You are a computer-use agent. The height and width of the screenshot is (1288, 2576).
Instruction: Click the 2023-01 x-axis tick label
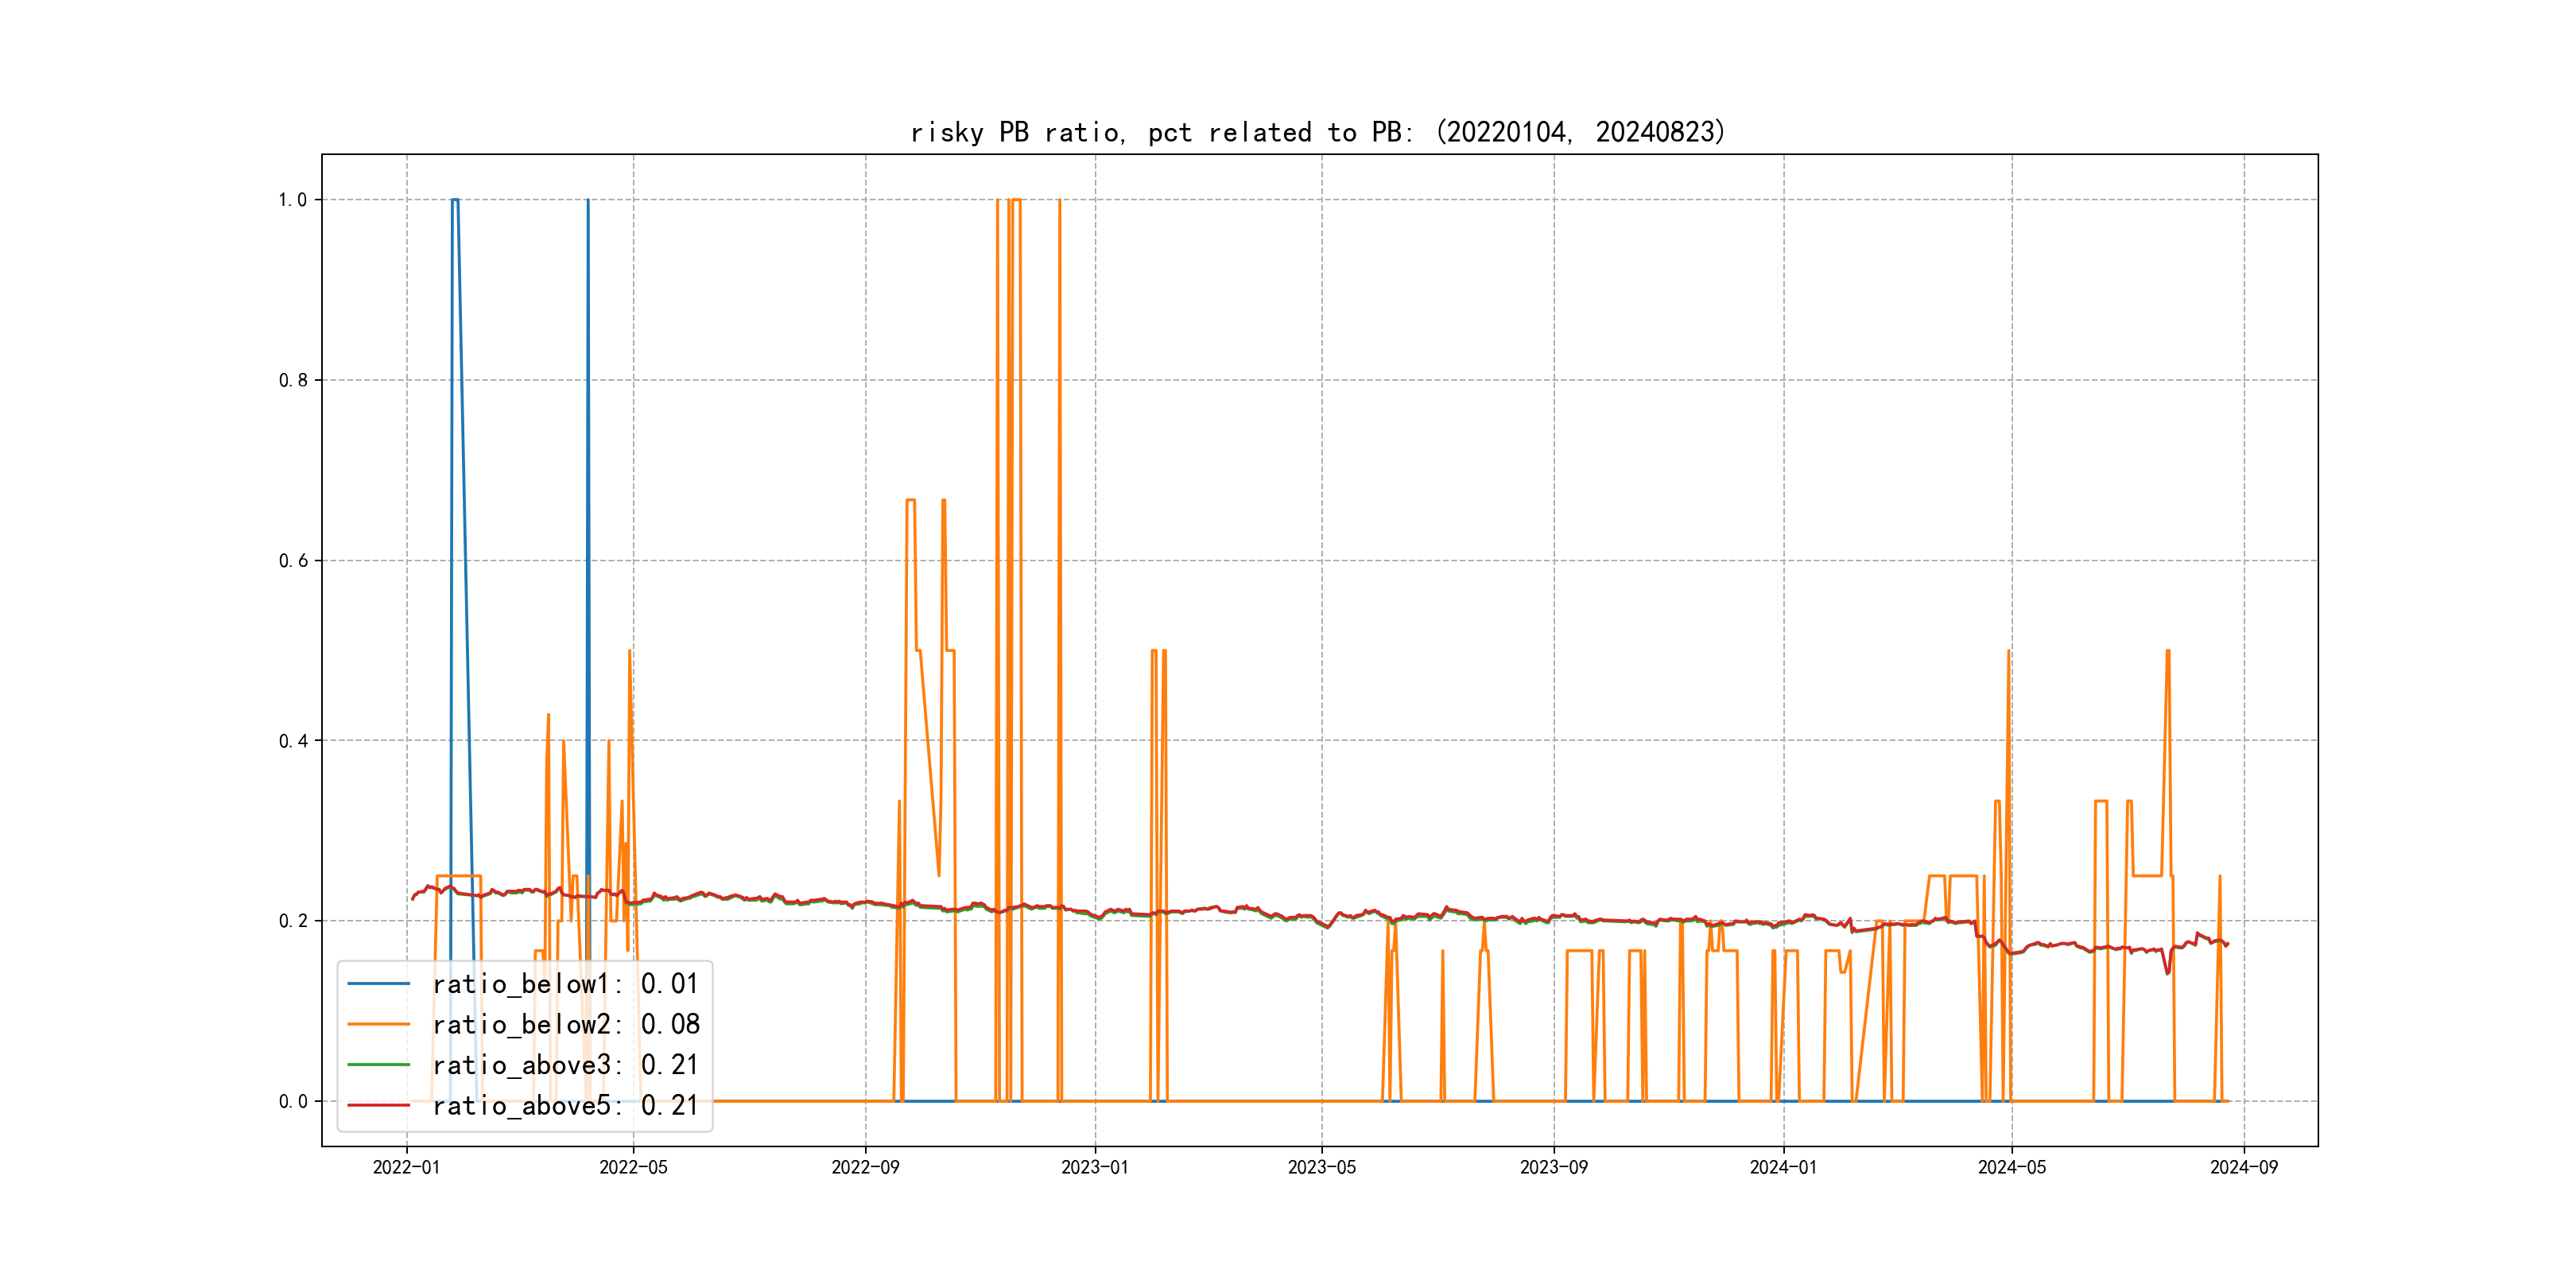tap(1094, 1168)
